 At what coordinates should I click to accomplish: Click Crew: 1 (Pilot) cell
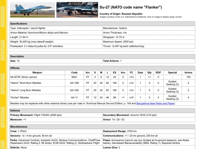(56, 131)
